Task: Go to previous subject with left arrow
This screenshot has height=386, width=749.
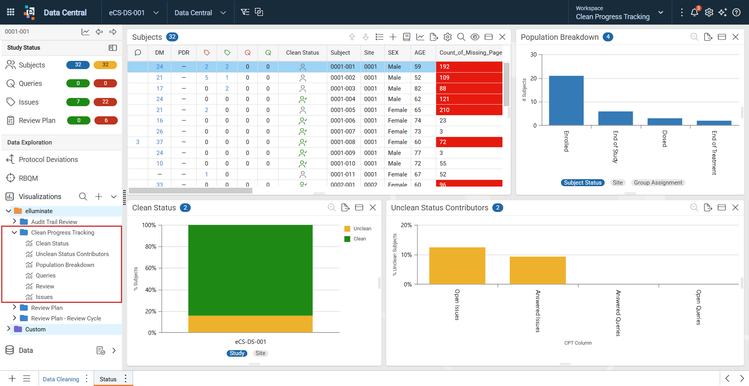Action: [x=99, y=32]
